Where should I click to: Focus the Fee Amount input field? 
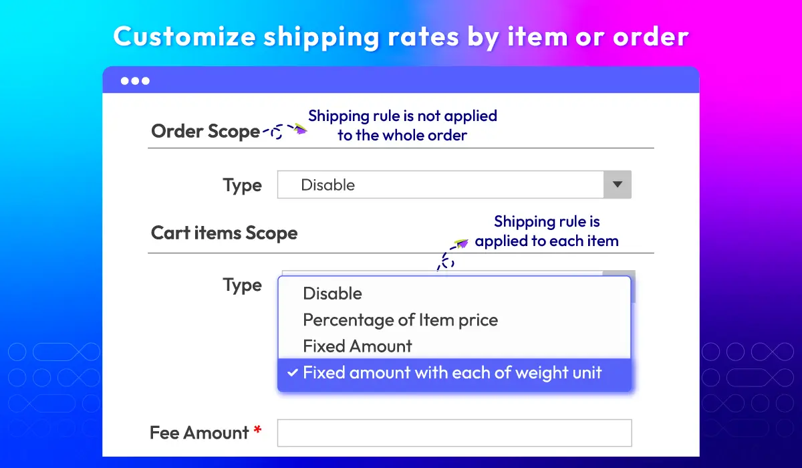(x=454, y=433)
